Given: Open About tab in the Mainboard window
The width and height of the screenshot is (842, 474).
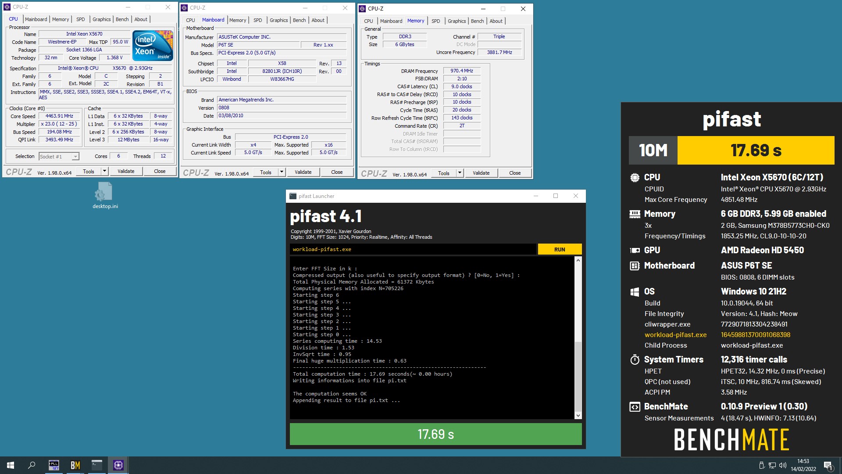Looking at the screenshot, I should tap(318, 20).
